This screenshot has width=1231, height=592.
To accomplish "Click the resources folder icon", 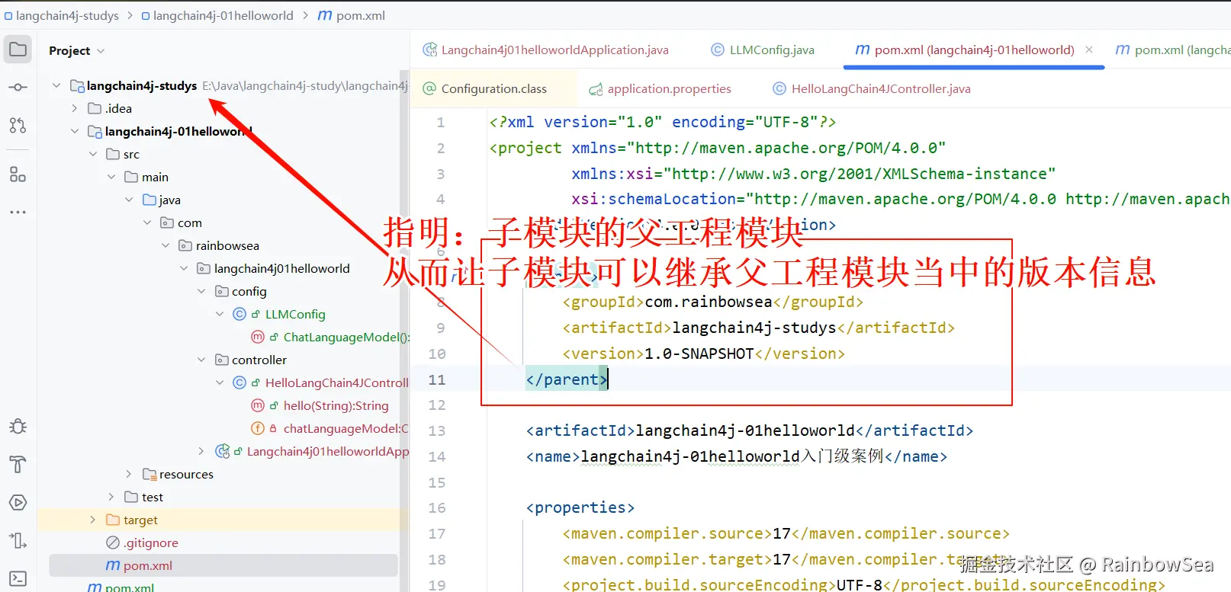I will (x=149, y=474).
